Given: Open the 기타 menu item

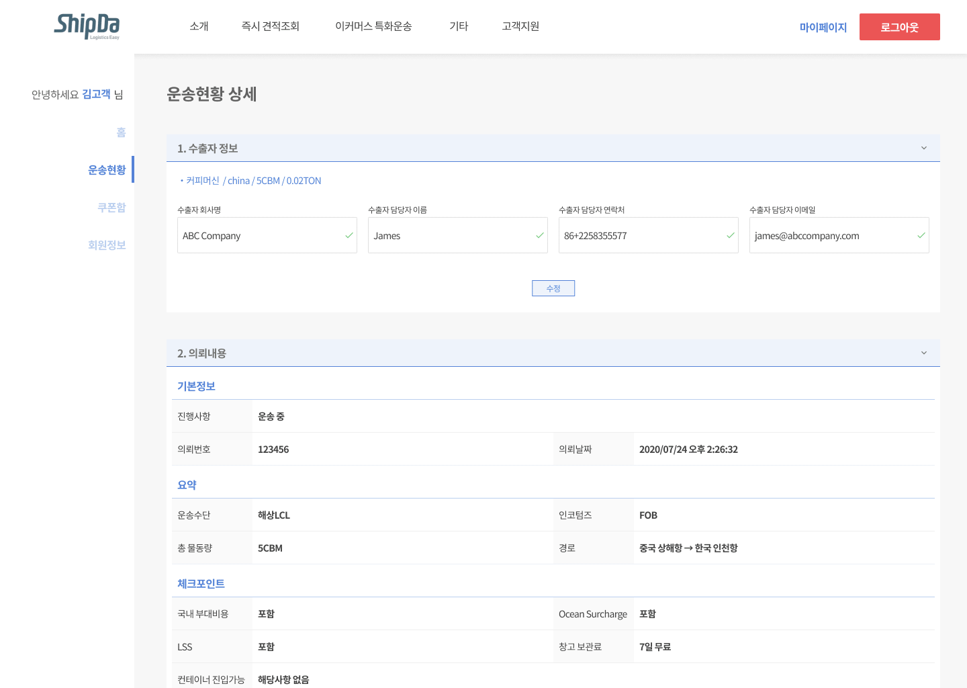Looking at the screenshot, I should click(x=459, y=26).
